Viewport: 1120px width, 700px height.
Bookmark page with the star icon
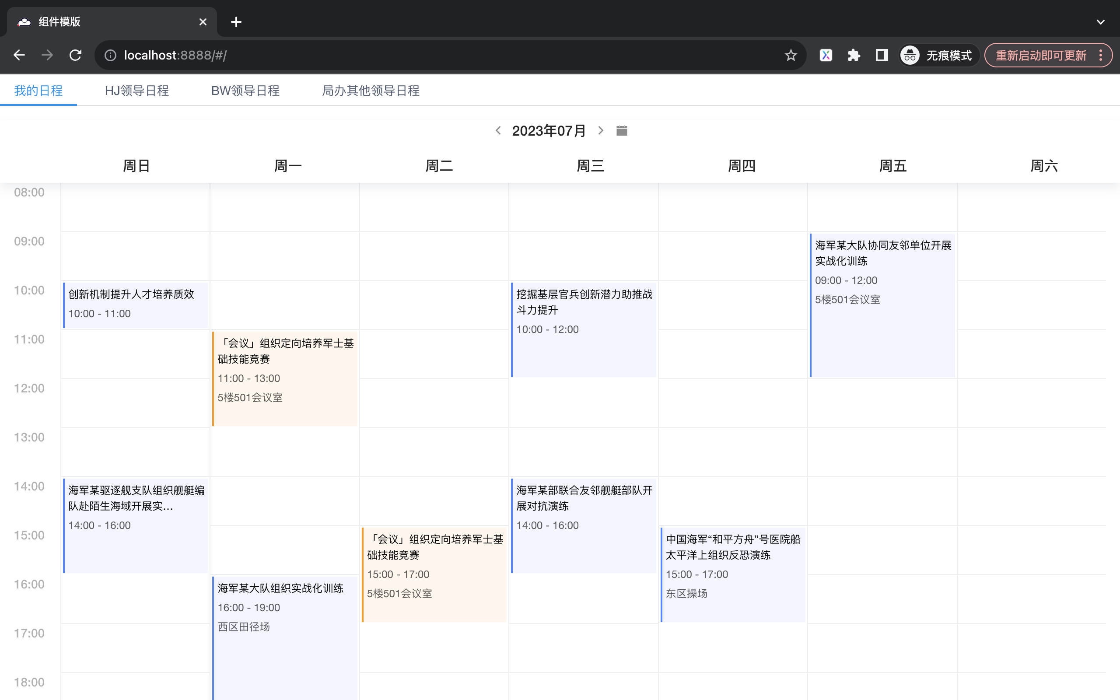pyautogui.click(x=791, y=56)
